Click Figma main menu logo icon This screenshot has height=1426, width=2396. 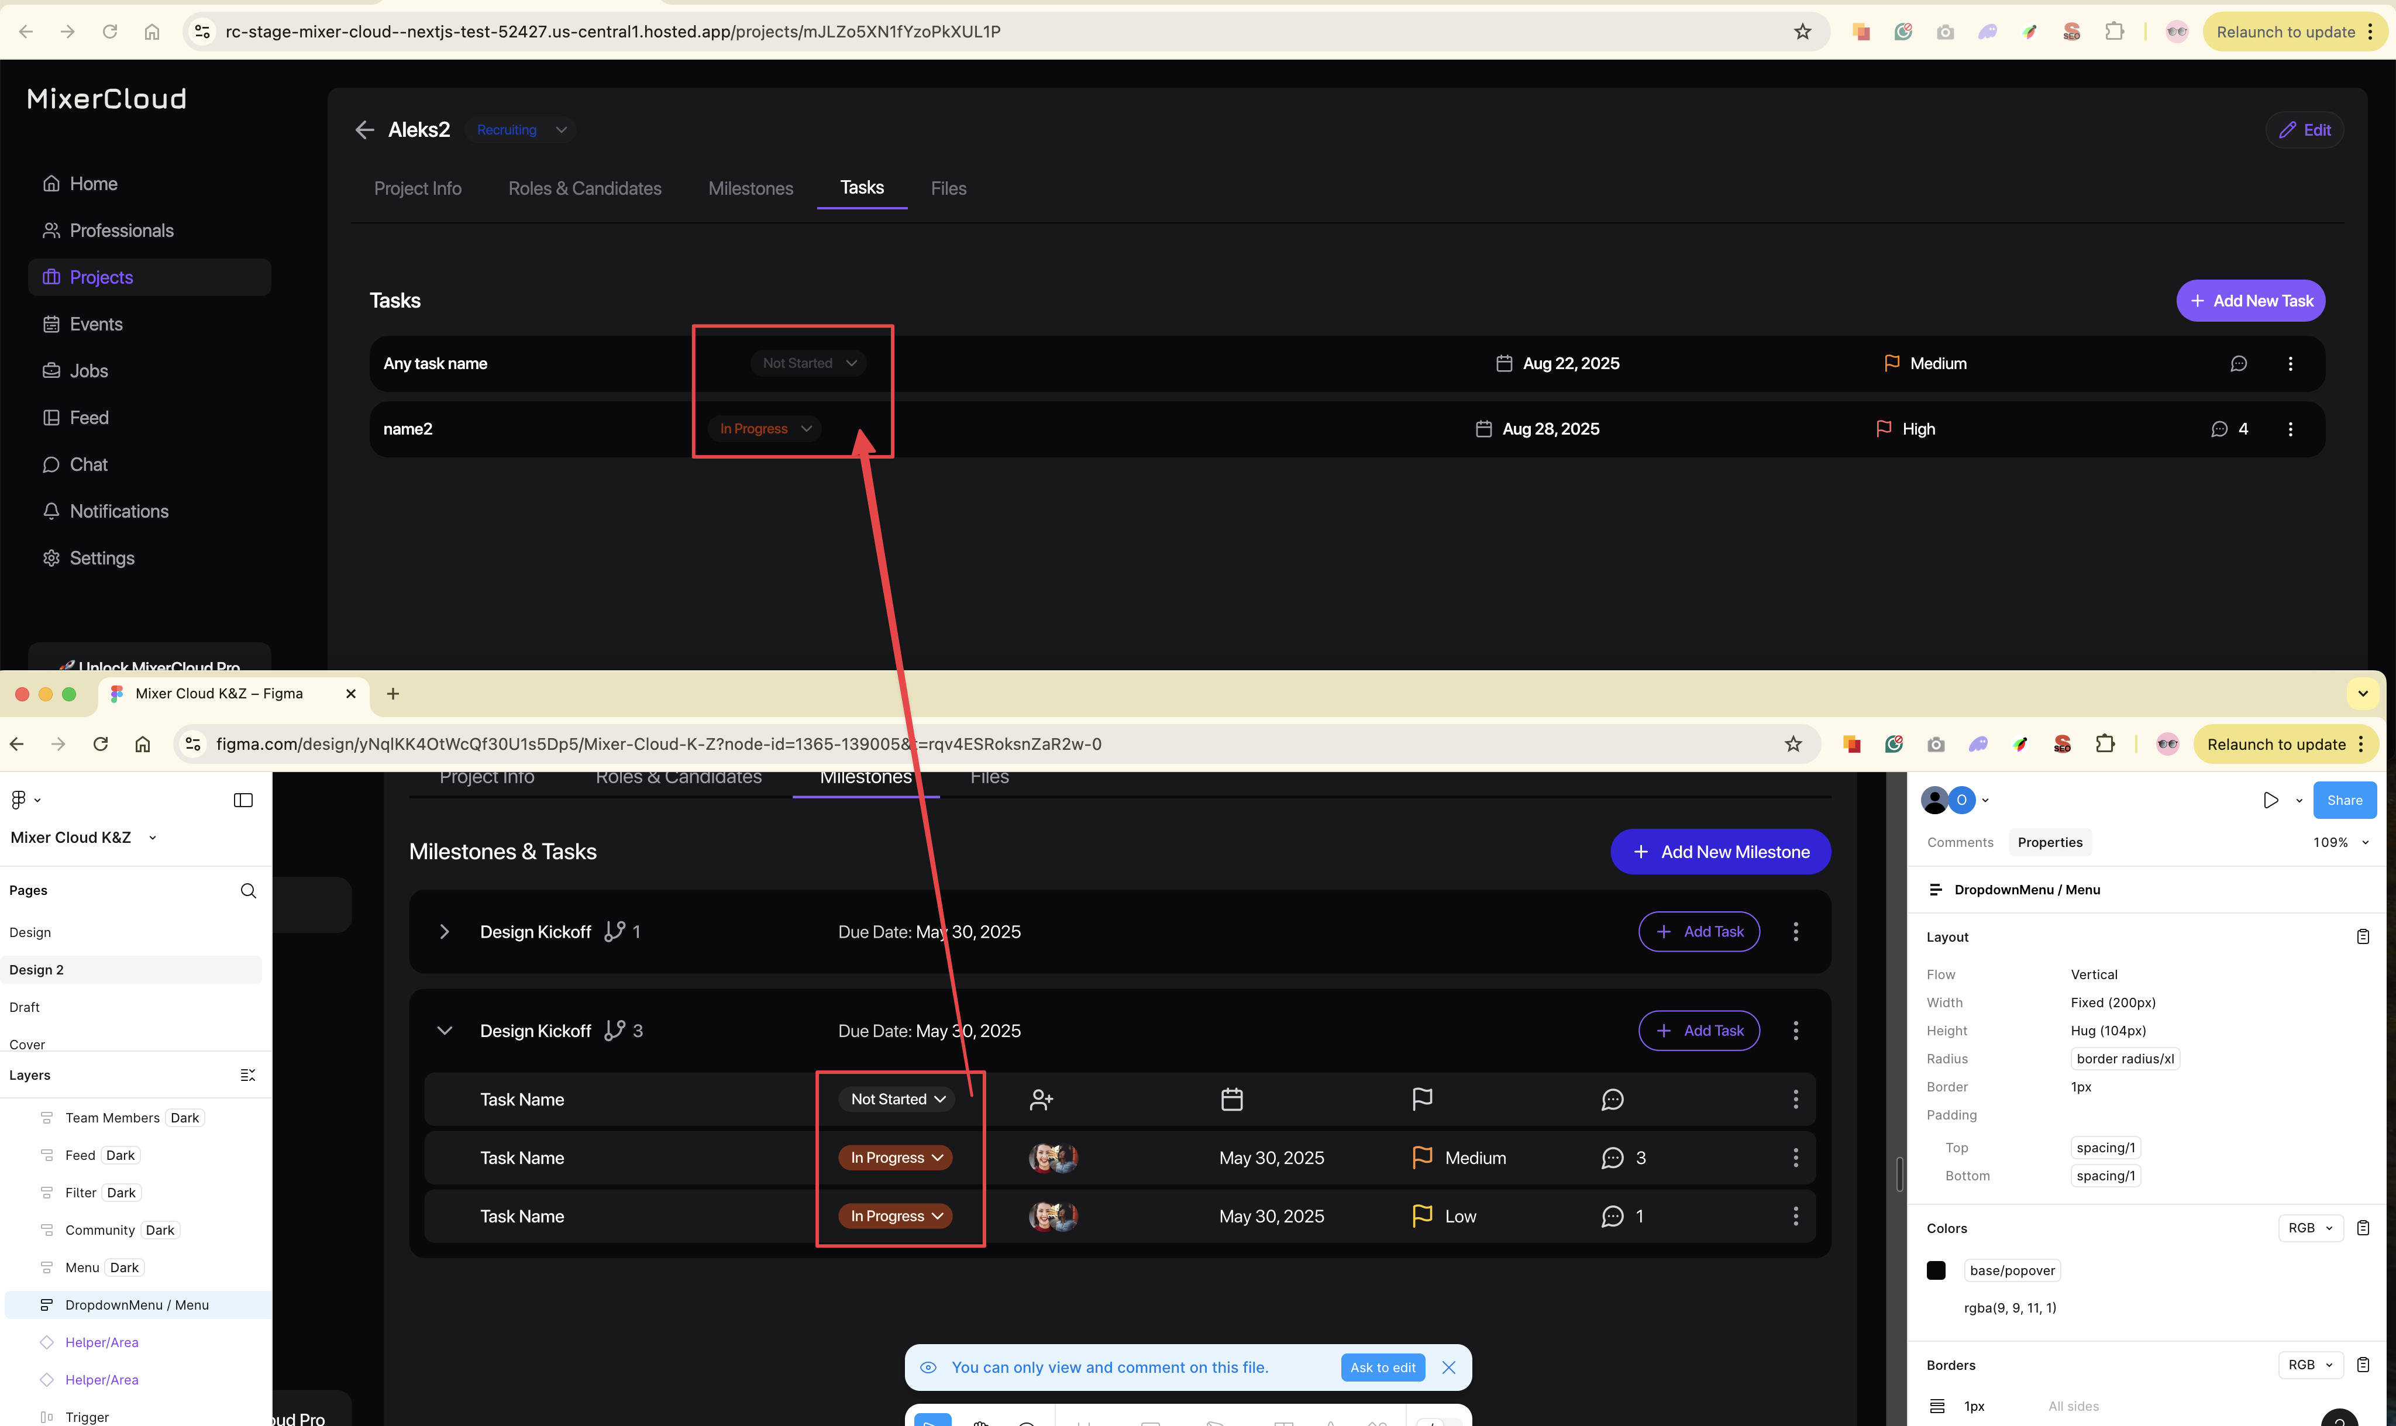pyautogui.click(x=19, y=800)
